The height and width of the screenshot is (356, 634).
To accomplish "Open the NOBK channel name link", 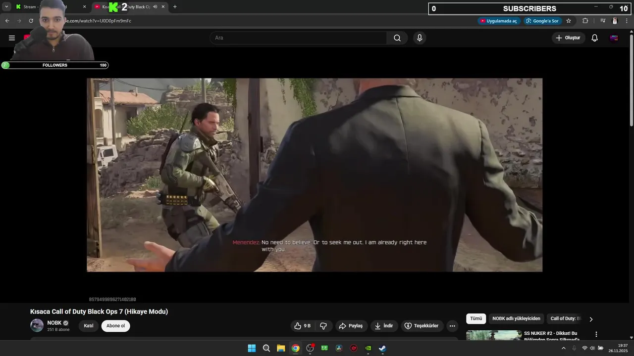I will 54,323.
